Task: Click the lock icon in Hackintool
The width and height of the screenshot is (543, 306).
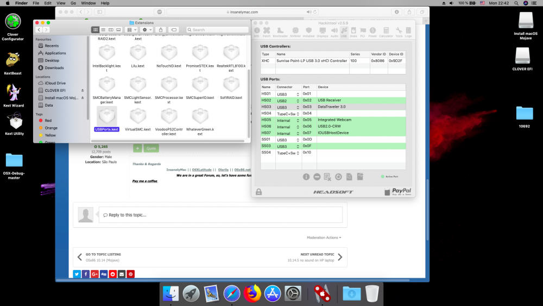Action: (x=258, y=192)
